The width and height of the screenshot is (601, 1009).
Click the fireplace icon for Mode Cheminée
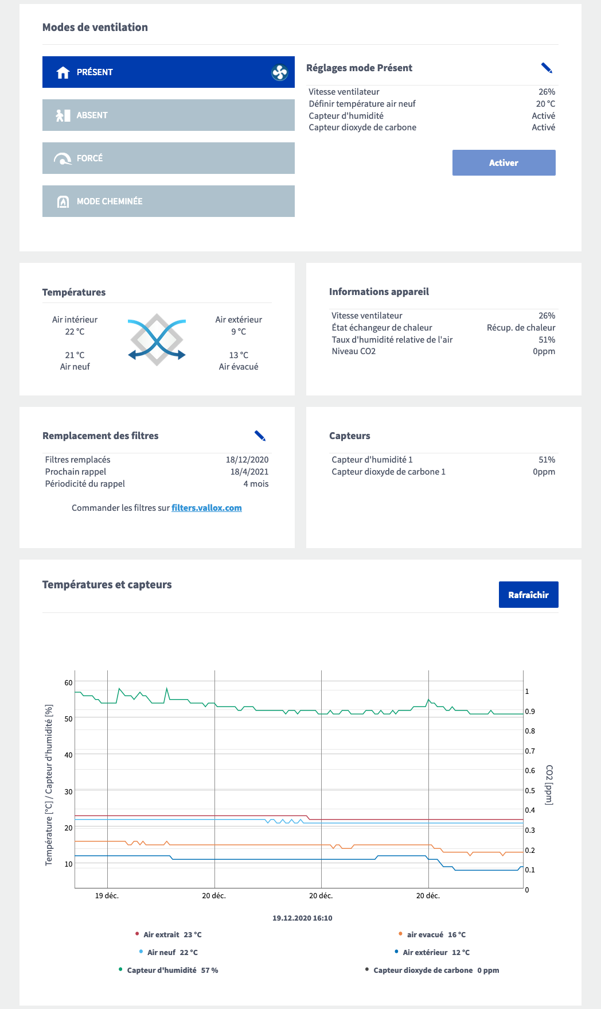[63, 201]
